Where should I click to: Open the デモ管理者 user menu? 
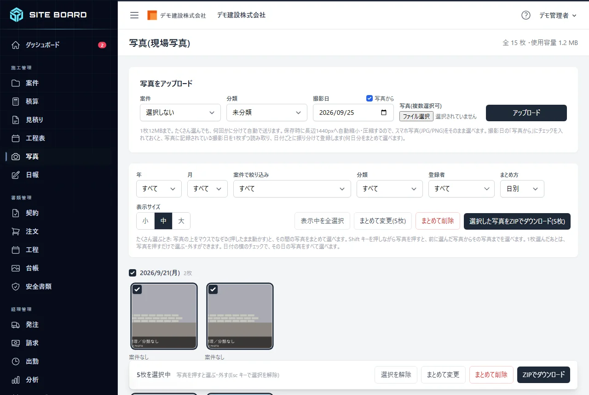tap(558, 15)
